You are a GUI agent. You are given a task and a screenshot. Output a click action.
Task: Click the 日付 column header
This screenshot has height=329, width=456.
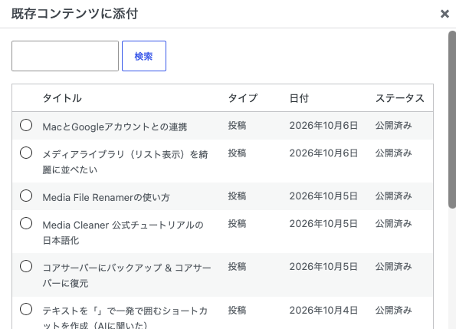[x=299, y=98]
